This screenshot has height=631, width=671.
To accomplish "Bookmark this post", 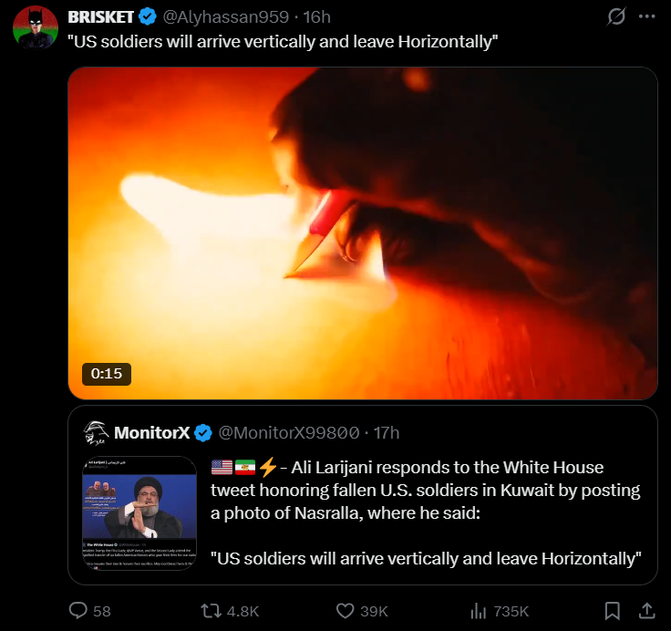I will 613,610.
